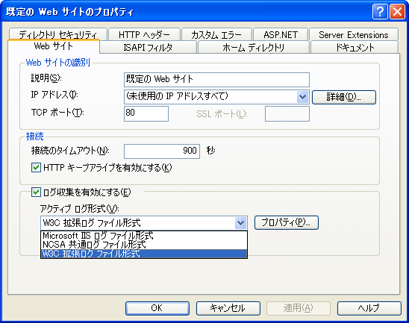The height and width of the screenshot is (323, 409).
Task: Open the HTTP ヘッダー tab
Action: 144,34
